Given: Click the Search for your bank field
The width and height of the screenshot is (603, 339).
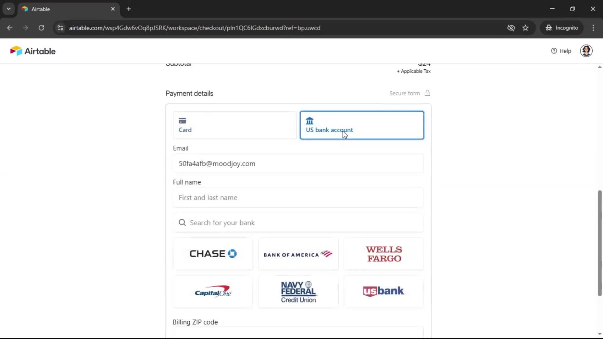Looking at the screenshot, I should pos(298,223).
